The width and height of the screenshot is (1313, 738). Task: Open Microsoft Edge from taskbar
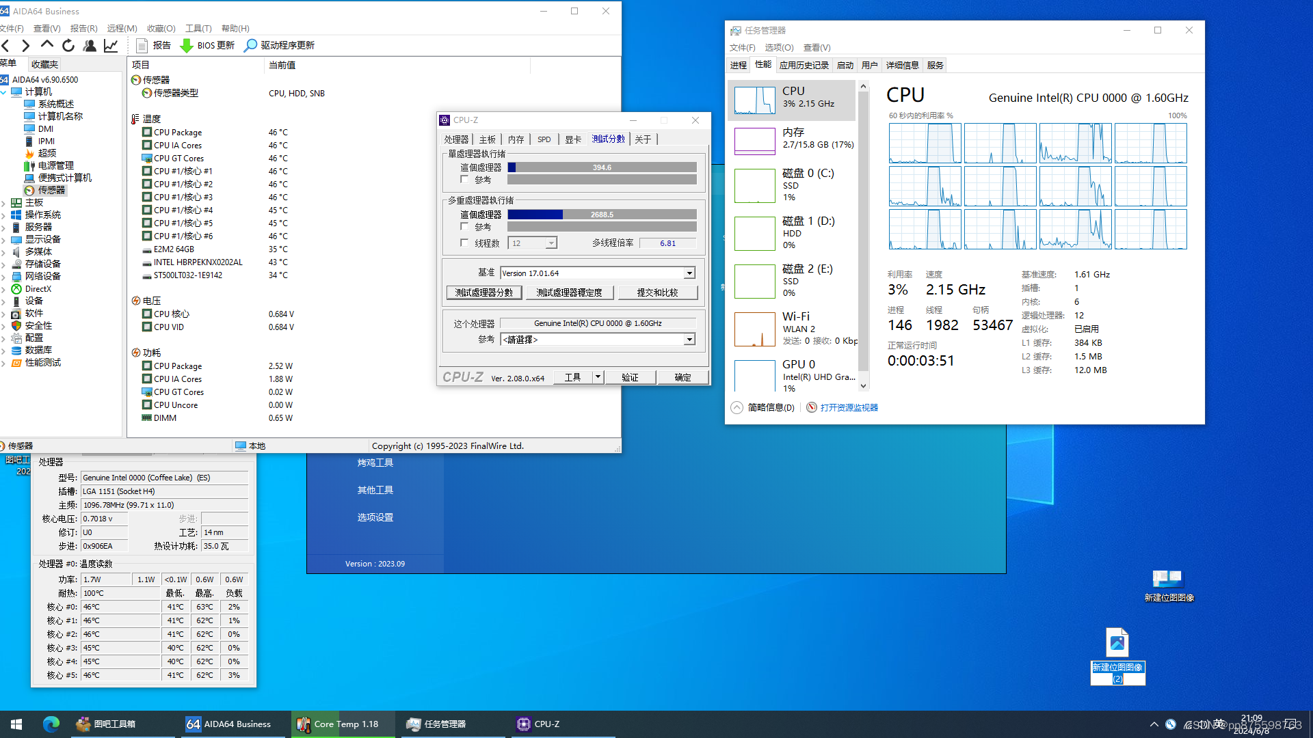coord(51,724)
